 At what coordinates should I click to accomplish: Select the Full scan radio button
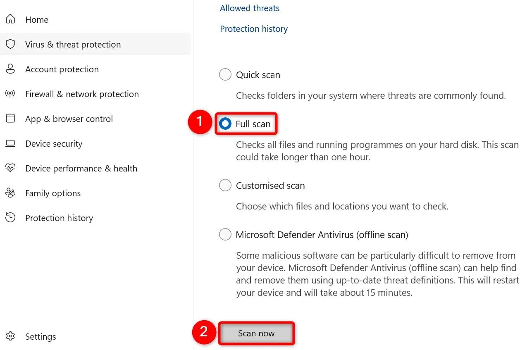tap(225, 124)
